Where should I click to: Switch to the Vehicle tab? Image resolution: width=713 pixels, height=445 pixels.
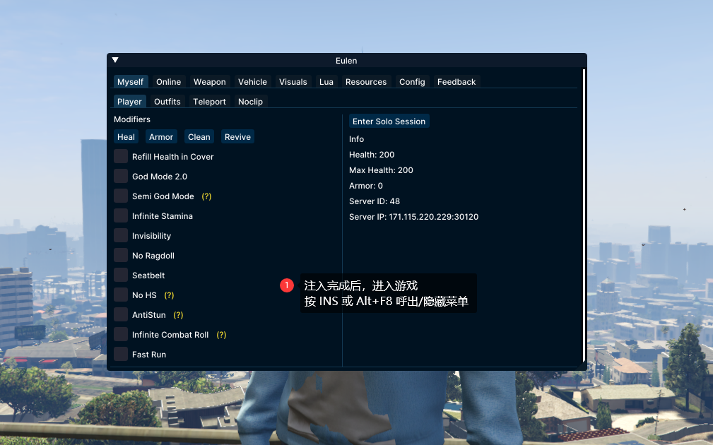coord(252,82)
